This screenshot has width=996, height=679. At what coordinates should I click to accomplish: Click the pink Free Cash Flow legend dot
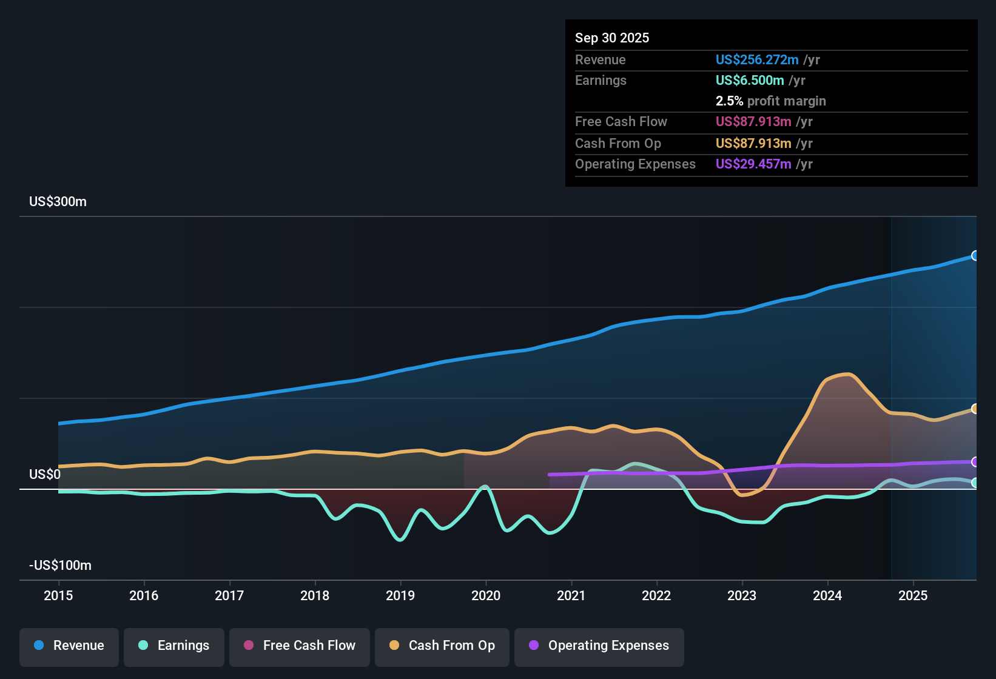tap(248, 646)
